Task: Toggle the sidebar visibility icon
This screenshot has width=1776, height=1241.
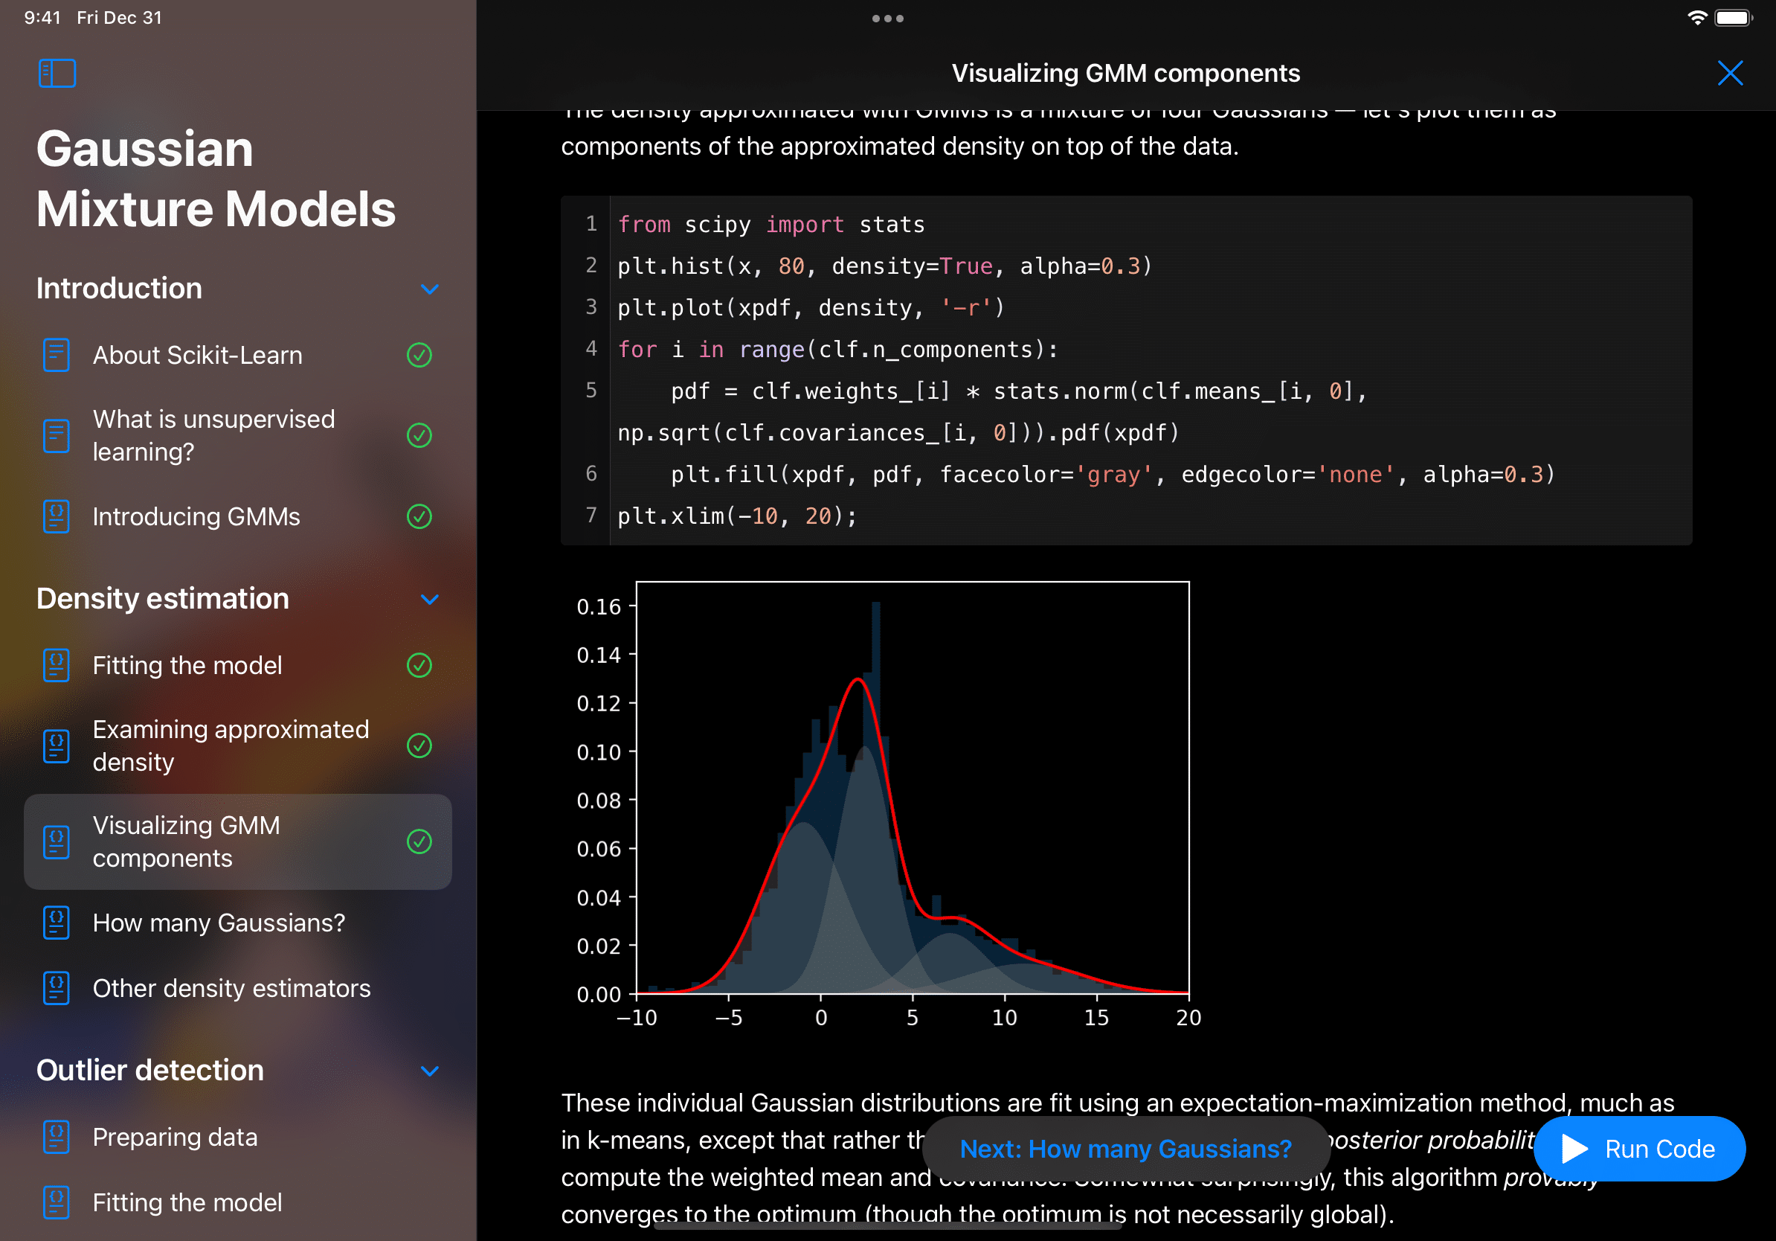Action: click(x=57, y=73)
